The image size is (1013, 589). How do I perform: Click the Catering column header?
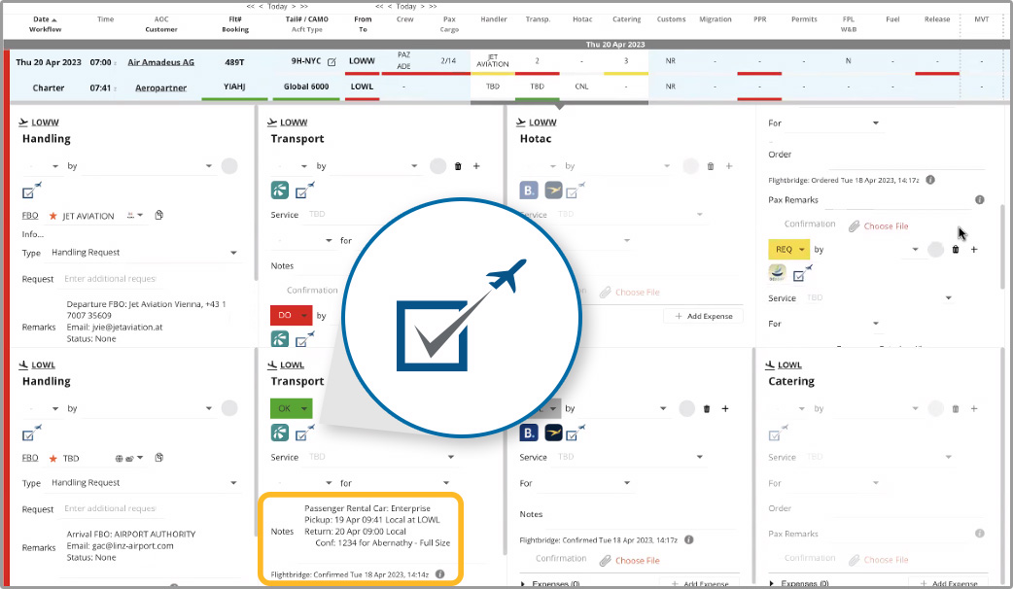pyautogui.click(x=628, y=18)
